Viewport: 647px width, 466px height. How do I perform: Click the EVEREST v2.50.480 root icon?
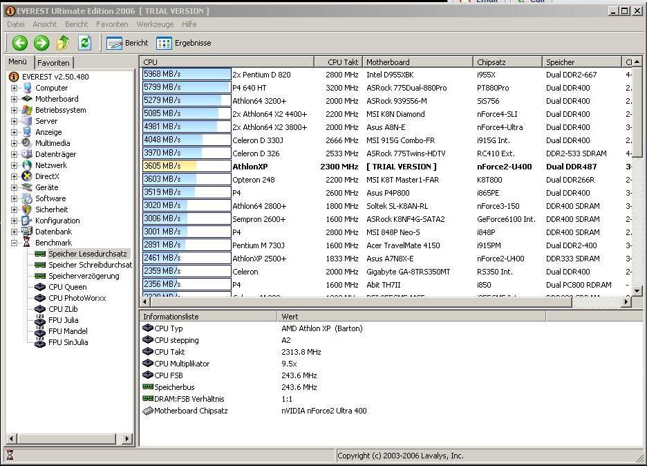[14, 76]
